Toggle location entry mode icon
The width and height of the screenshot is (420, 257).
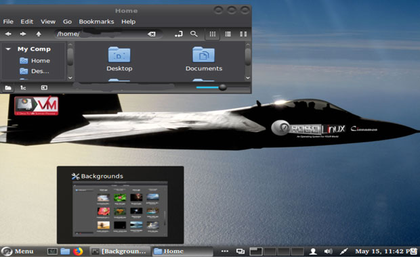pos(179,34)
